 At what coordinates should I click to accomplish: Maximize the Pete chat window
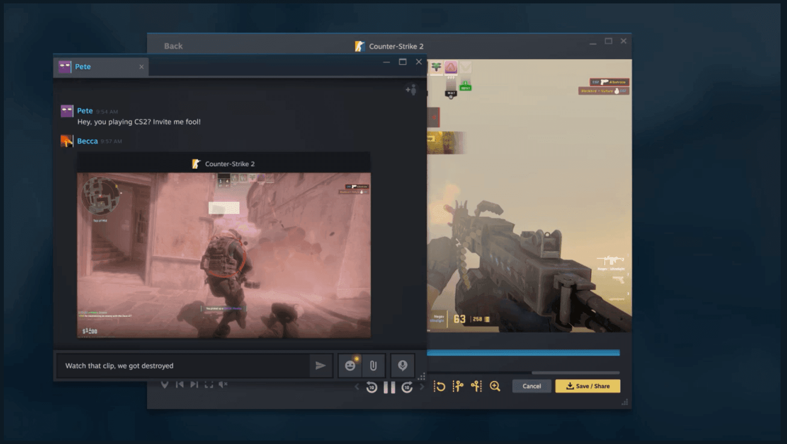[402, 62]
